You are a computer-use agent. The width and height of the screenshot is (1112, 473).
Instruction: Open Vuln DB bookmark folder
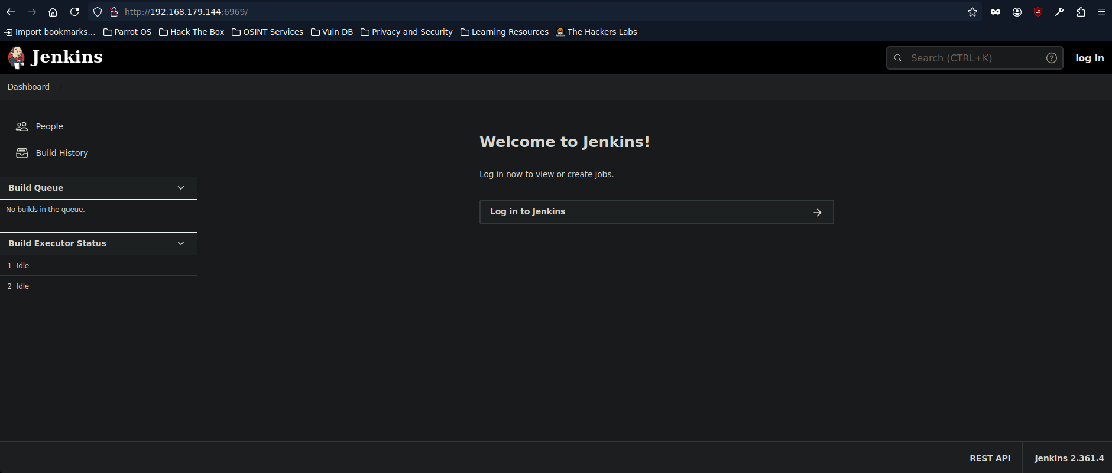tap(332, 32)
